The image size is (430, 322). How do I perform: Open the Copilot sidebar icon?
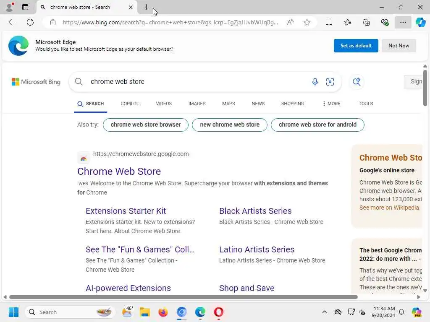tap(420, 22)
